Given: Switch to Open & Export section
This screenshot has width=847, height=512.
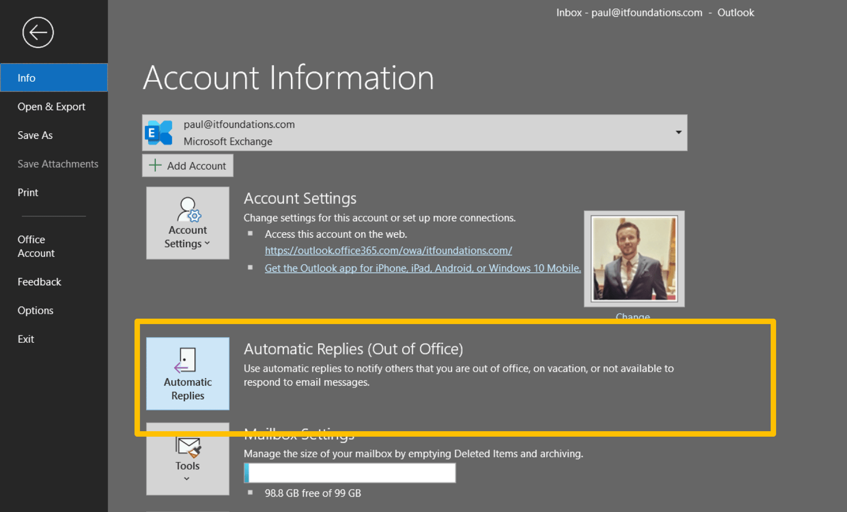Looking at the screenshot, I should pos(52,106).
